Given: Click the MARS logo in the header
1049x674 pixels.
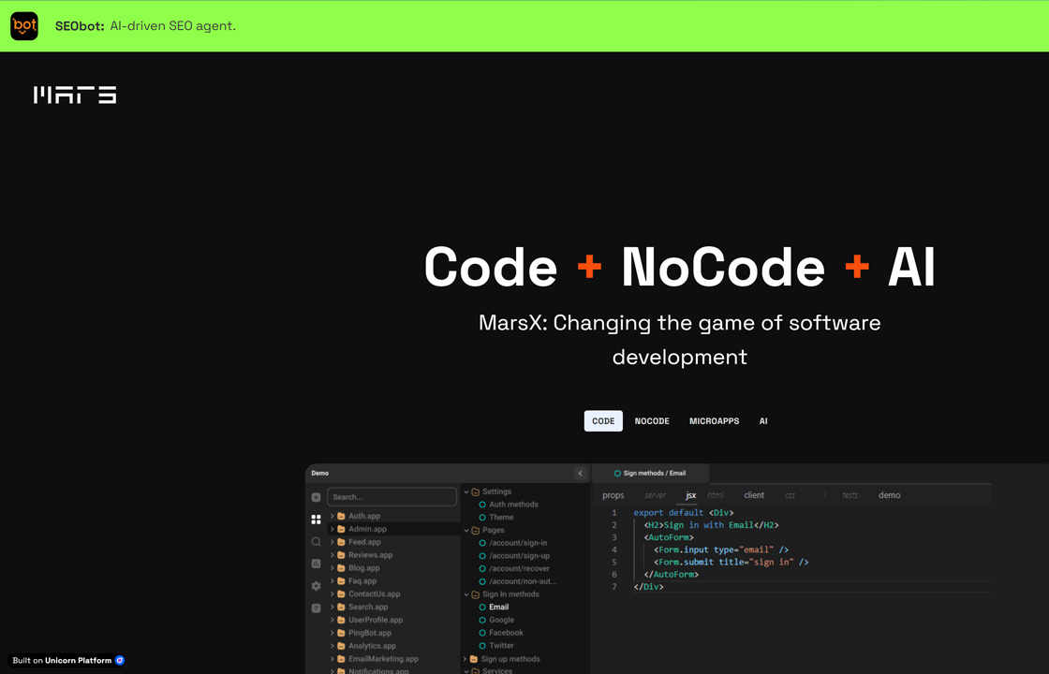Looking at the screenshot, I should point(75,95).
